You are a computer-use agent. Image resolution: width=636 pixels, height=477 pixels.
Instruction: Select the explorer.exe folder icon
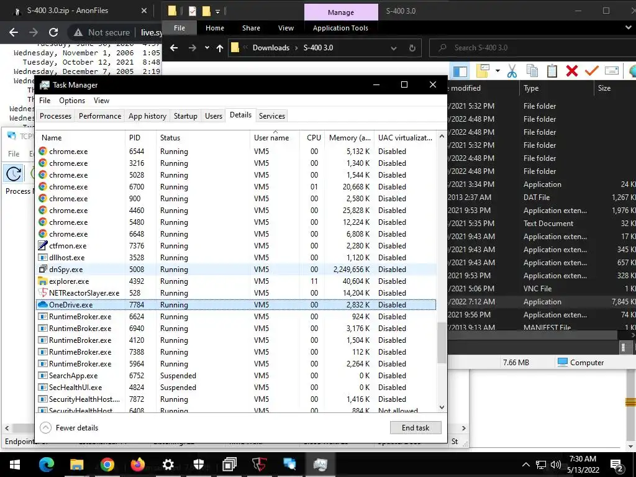tap(43, 281)
